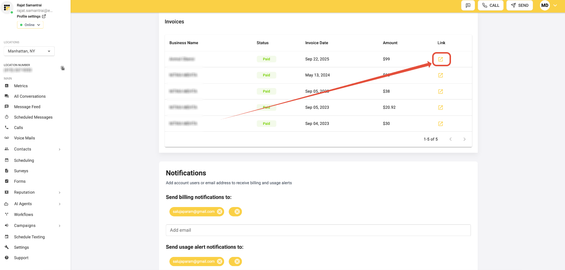565x270 pixels.
Task: Click the Invoices section heading
Action: 174,22
